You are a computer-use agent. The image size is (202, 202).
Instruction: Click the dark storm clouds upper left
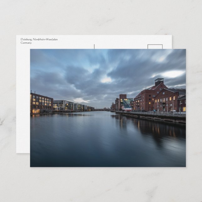pyautogui.click(x=53, y=69)
